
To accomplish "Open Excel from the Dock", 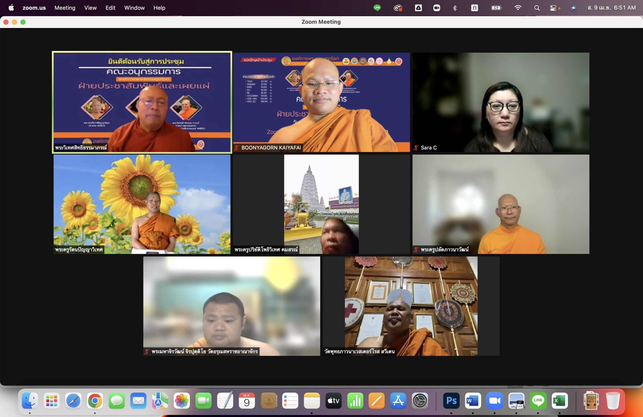I will [559, 401].
